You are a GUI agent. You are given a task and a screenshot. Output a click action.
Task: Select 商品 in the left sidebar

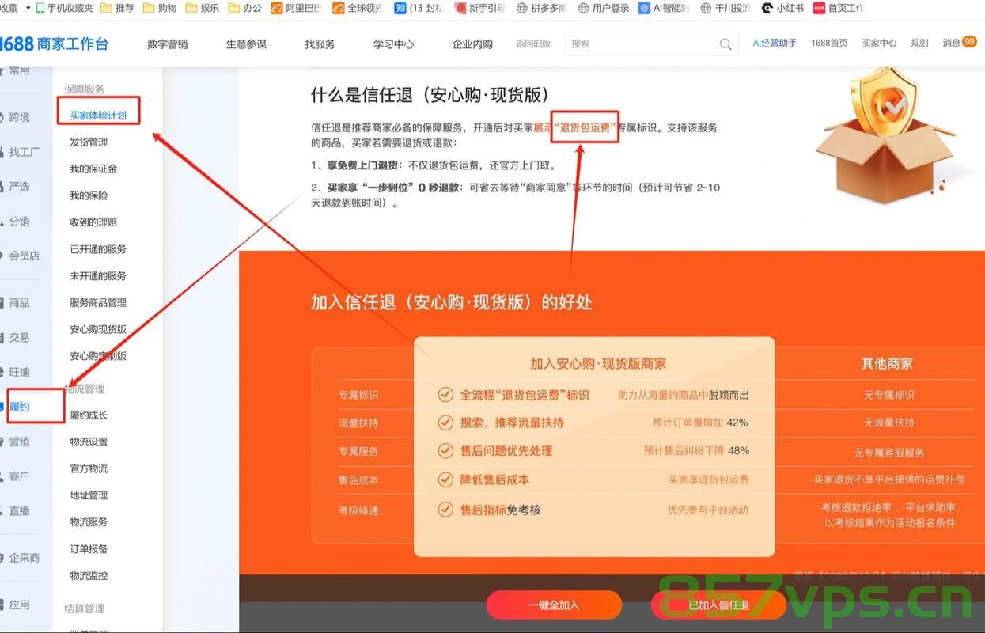click(19, 303)
